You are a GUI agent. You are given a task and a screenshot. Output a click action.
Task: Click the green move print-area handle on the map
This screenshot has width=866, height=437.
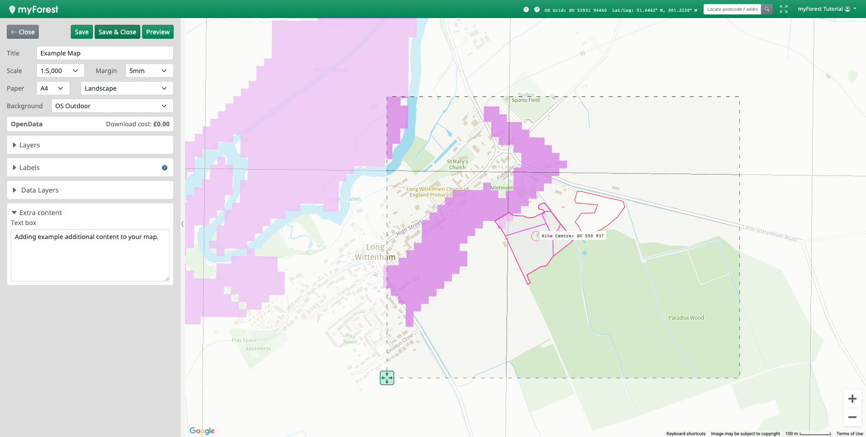[387, 378]
